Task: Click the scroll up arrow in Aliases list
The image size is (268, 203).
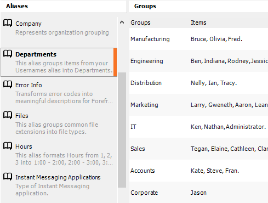Action: pos(122,22)
